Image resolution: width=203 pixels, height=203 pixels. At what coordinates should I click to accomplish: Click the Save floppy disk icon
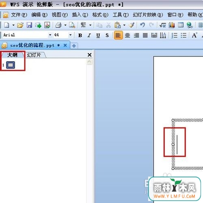29,25
